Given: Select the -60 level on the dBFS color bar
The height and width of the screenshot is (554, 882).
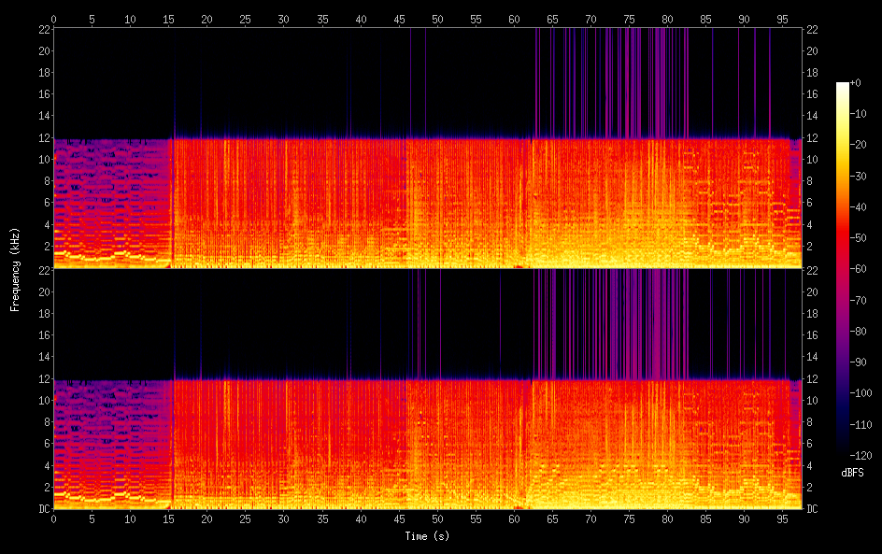Looking at the screenshot, I should tap(843, 271).
